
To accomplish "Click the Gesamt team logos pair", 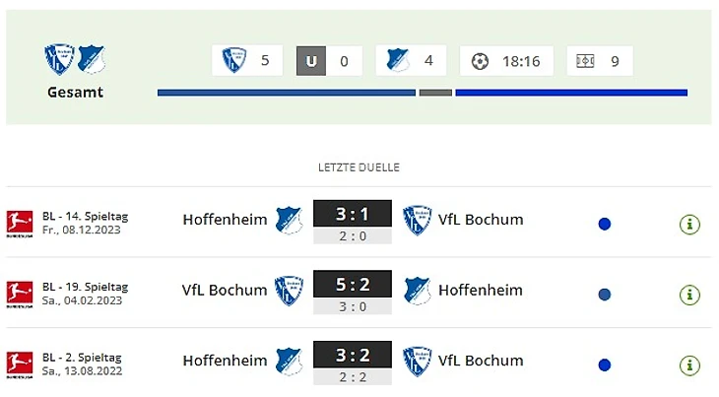I will (x=75, y=59).
